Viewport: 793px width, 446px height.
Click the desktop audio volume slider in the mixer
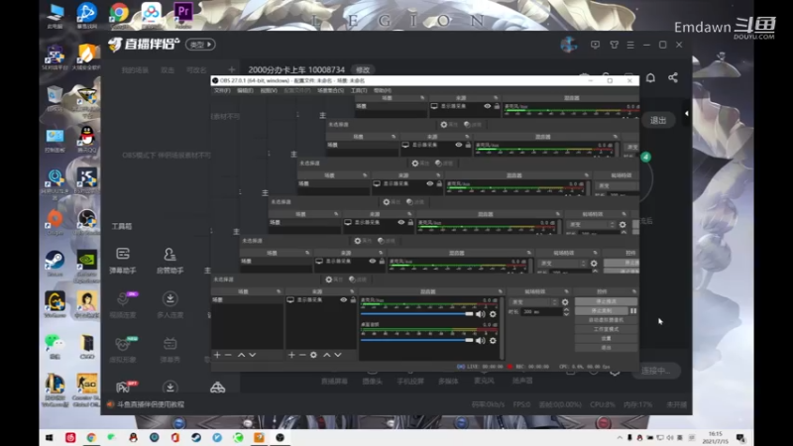pos(416,340)
